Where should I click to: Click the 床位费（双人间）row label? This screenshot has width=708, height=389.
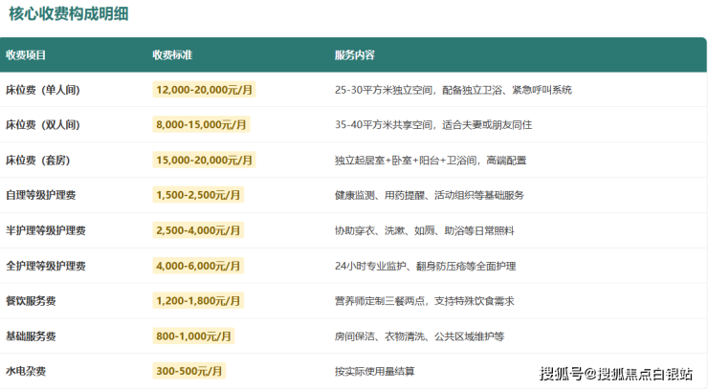[x=42, y=124]
